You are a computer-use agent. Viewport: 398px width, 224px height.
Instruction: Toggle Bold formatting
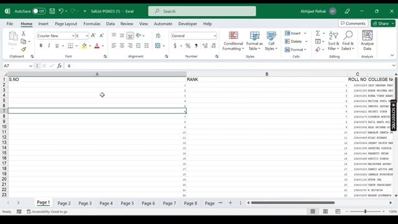pyautogui.click(x=41, y=45)
